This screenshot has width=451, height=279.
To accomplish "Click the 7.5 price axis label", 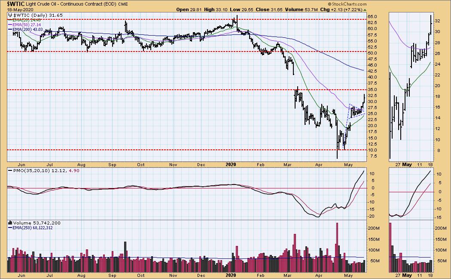I will (x=374, y=156).
